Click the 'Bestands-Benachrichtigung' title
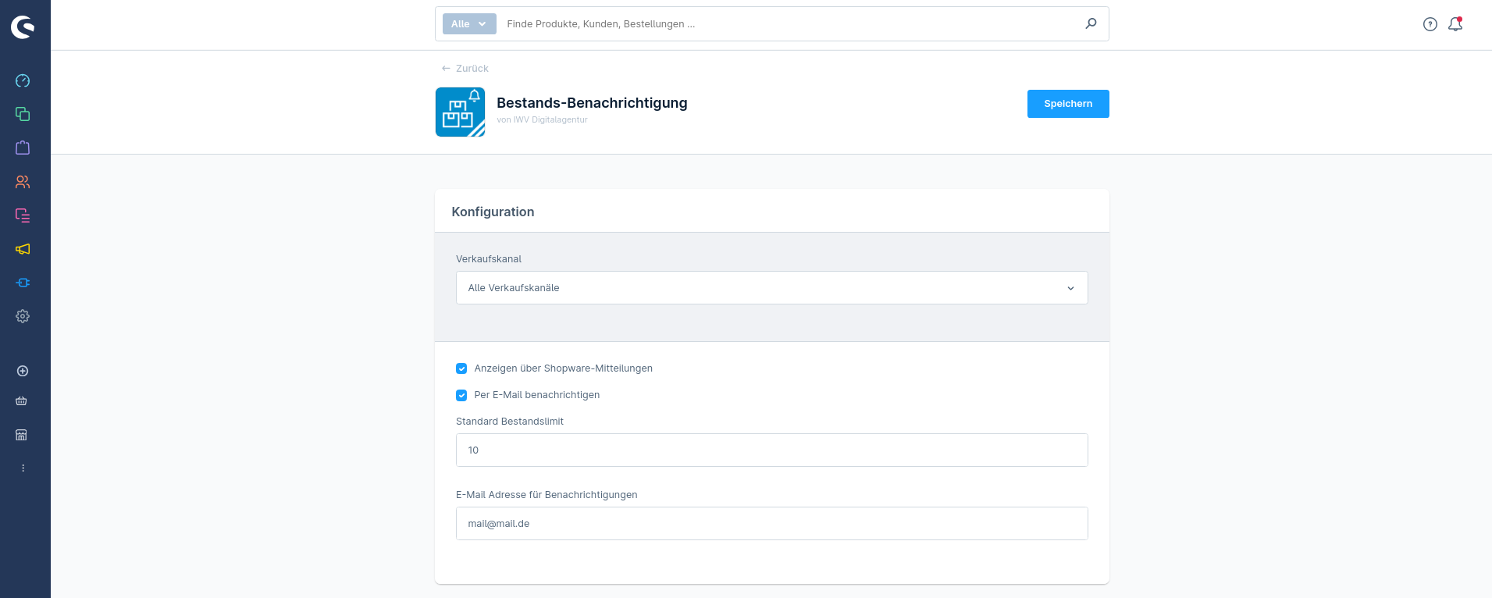 click(x=592, y=103)
